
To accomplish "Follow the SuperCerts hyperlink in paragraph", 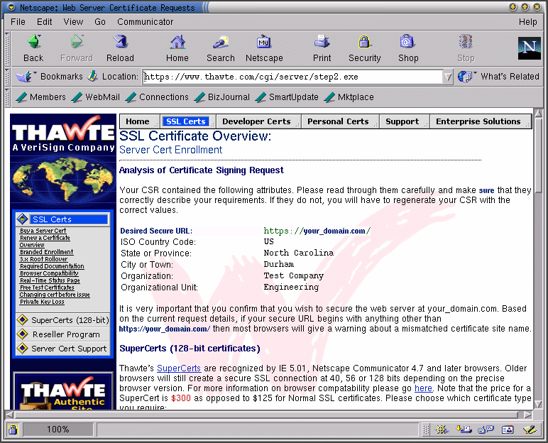I will [x=179, y=368].
